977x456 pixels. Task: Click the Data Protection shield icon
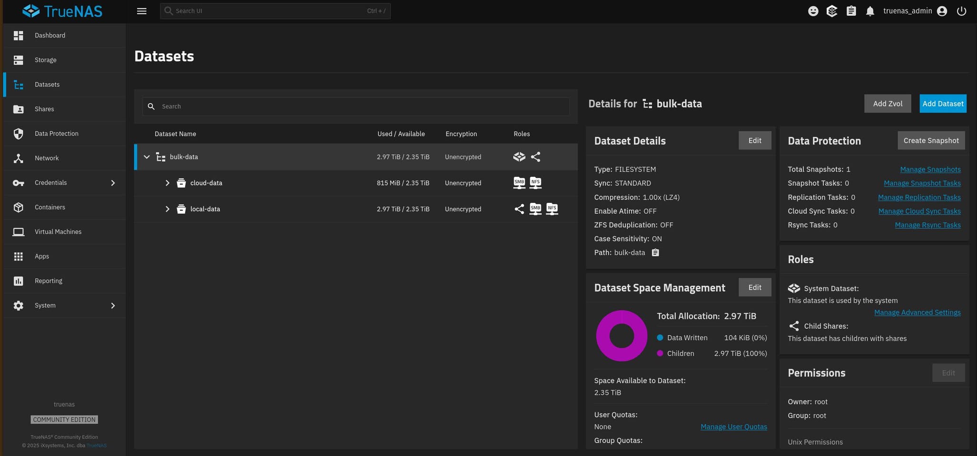(19, 134)
